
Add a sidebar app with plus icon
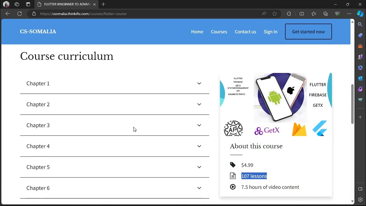coord(360,117)
